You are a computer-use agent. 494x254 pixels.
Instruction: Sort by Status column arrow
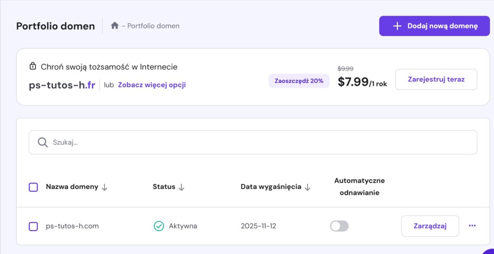[181, 187]
